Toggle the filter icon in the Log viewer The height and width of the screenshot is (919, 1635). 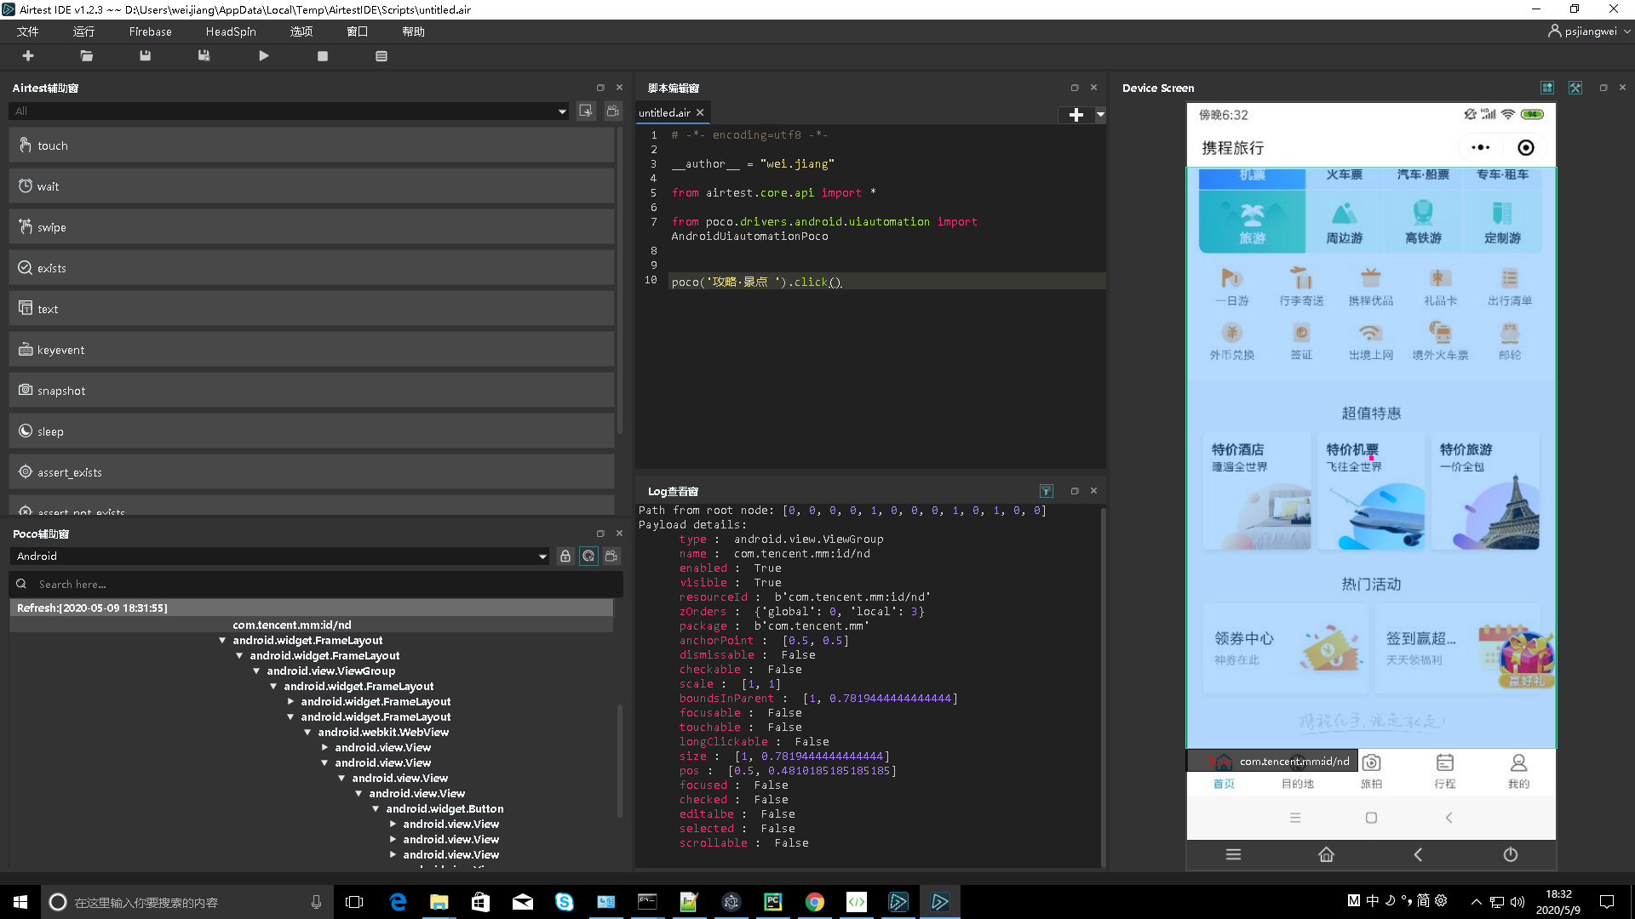[1047, 491]
